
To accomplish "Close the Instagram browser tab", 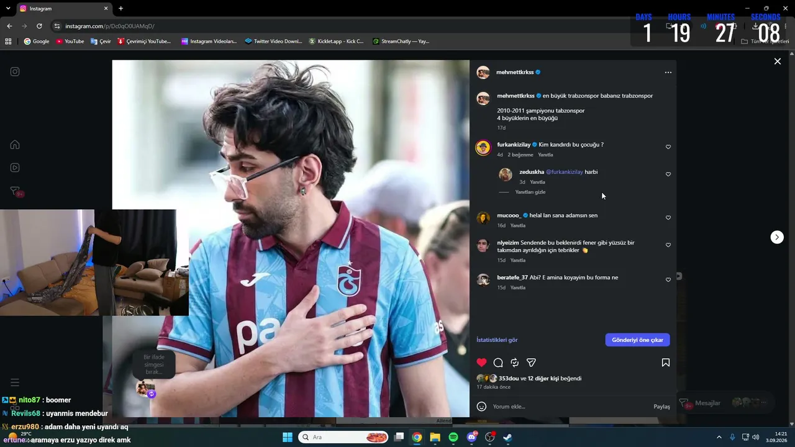I will 106,9.
